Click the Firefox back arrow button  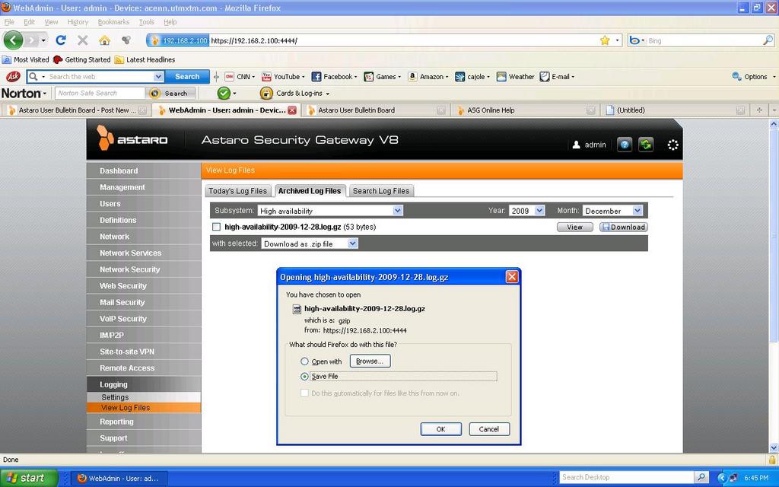pos(14,40)
